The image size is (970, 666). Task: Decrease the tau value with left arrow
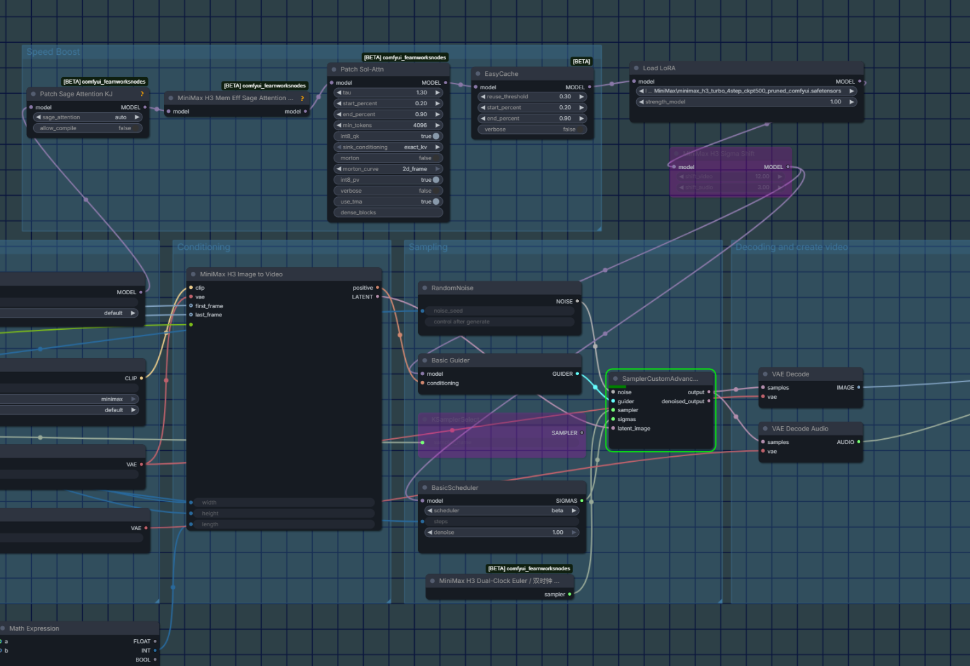[x=339, y=93]
